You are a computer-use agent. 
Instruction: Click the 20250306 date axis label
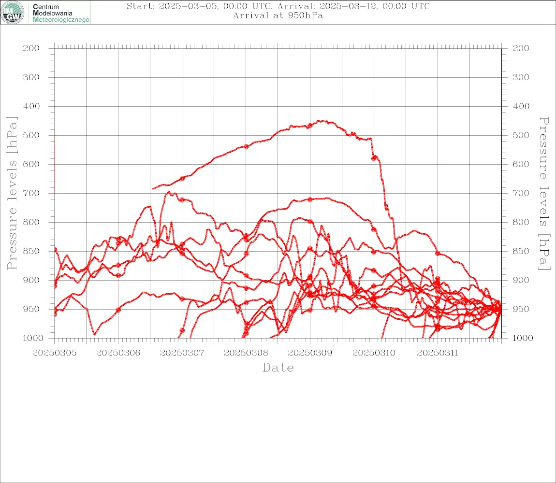[x=118, y=353]
